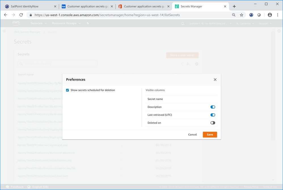Open the N. California region dropdown
This screenshot has height=190, width=283.
pyautogui.click(x=245, y=24)
